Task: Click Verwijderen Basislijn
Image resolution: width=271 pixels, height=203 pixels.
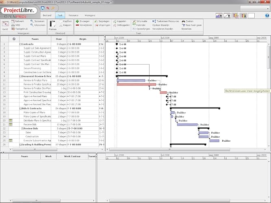Action: click(163, 29)
